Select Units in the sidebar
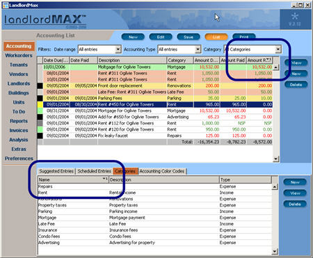The image size is (313, 258). 19,102
